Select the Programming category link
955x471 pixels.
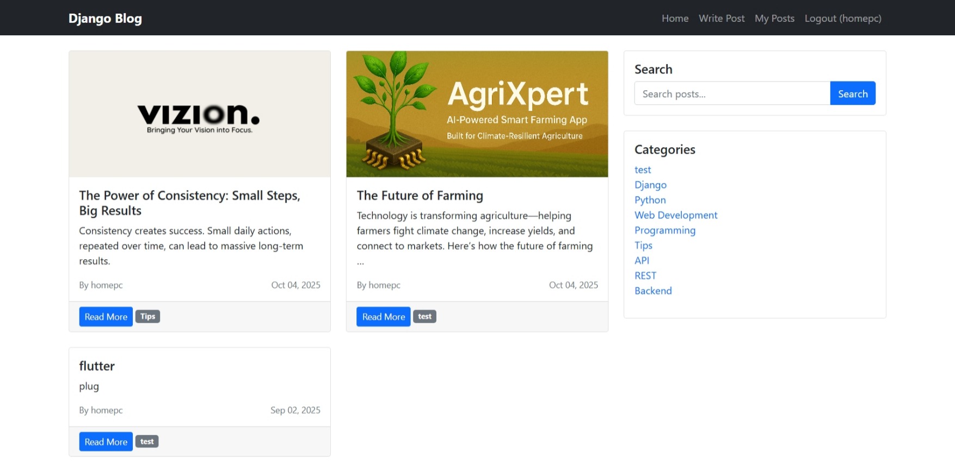[x=665, y=230]
